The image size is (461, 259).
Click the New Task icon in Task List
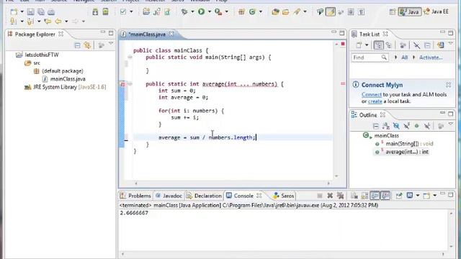click(x=359, y=45)
